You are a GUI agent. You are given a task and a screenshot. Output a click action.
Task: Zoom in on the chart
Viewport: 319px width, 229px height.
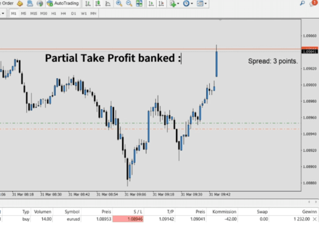click(119, 4)
